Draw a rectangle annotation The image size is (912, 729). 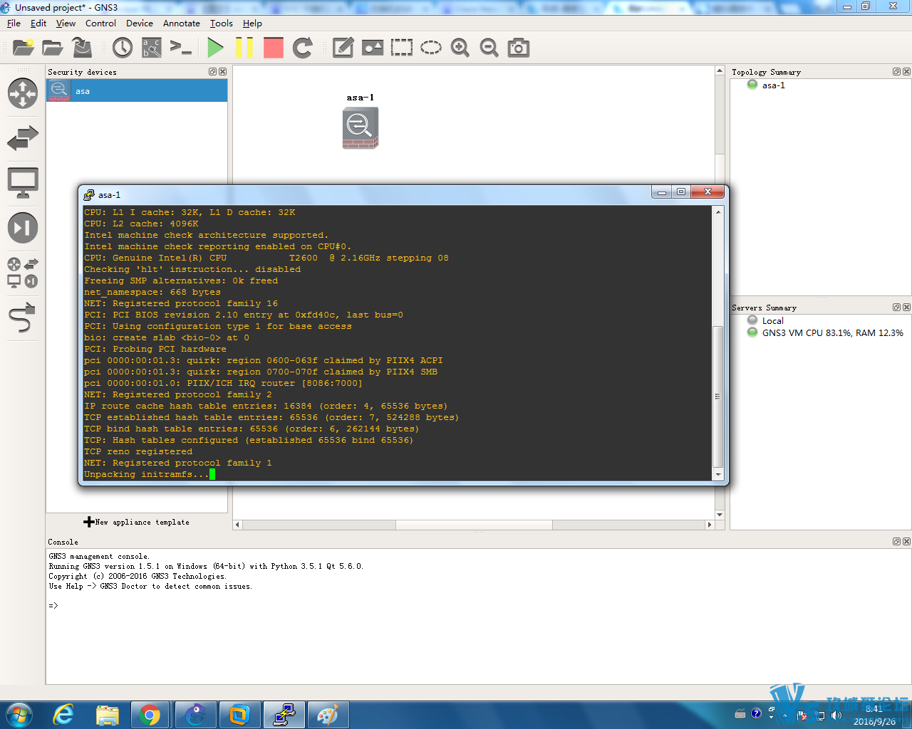pos(402,48)
